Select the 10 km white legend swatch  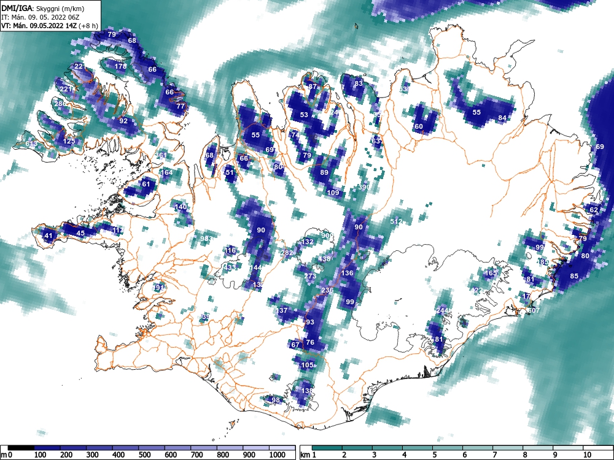point(598,448)
